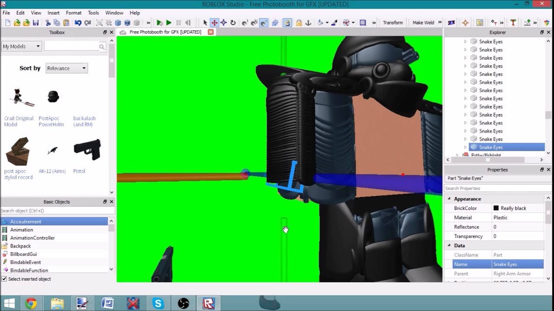Open the Format menu

pos(74,13)
